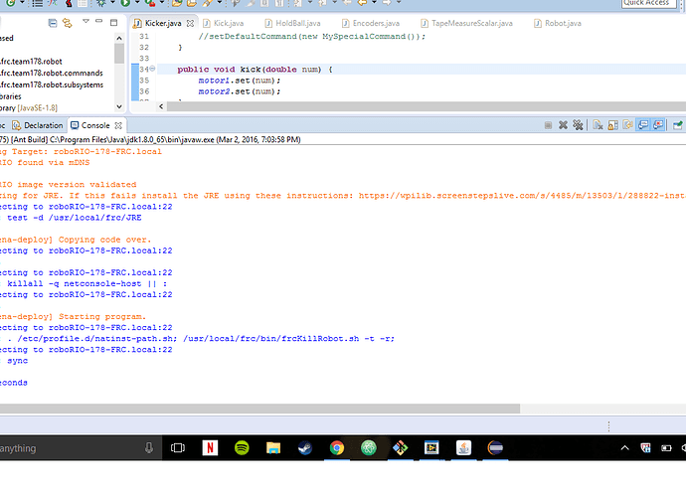Select the Console view tab
The width and height of the screenshot is (686, 497).
90,125
